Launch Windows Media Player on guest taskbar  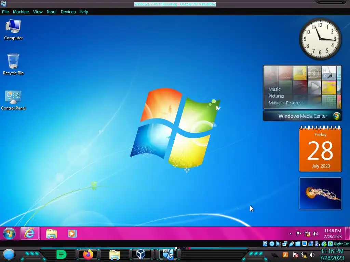[72, 233]
